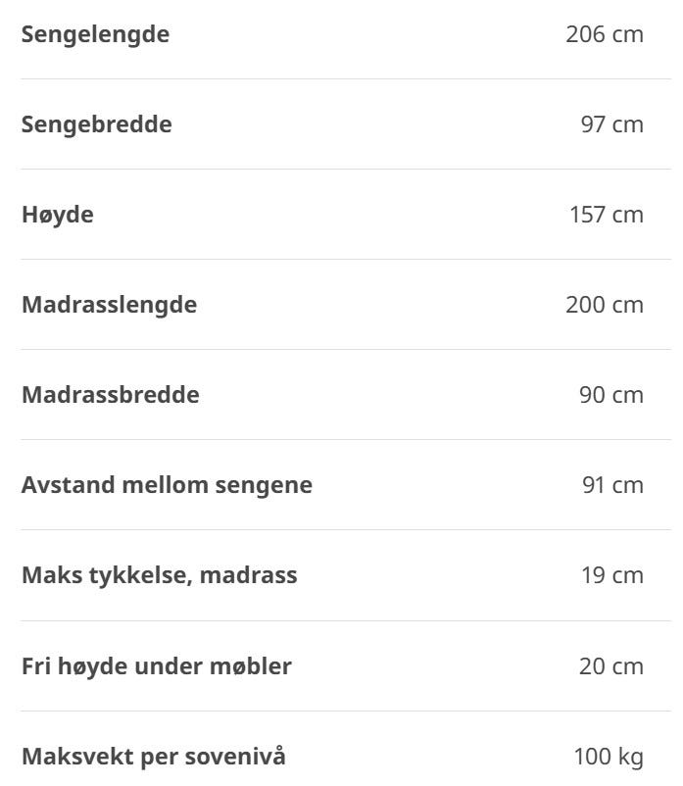Select the 90 cm mattress width value
The width and height of the screenshot is (683, 786).
[611, 396]
